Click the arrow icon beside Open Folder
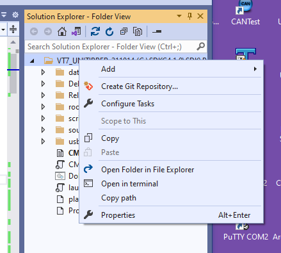This screenshot has width=281, height=253. pos(88,169)
